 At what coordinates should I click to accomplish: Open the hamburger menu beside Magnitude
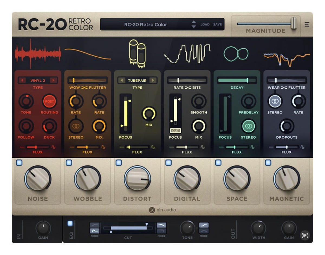[307, 24]
